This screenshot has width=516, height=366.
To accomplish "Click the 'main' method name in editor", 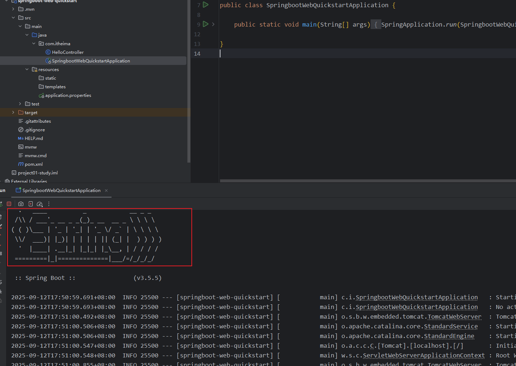I will click(x=309, y=24).
